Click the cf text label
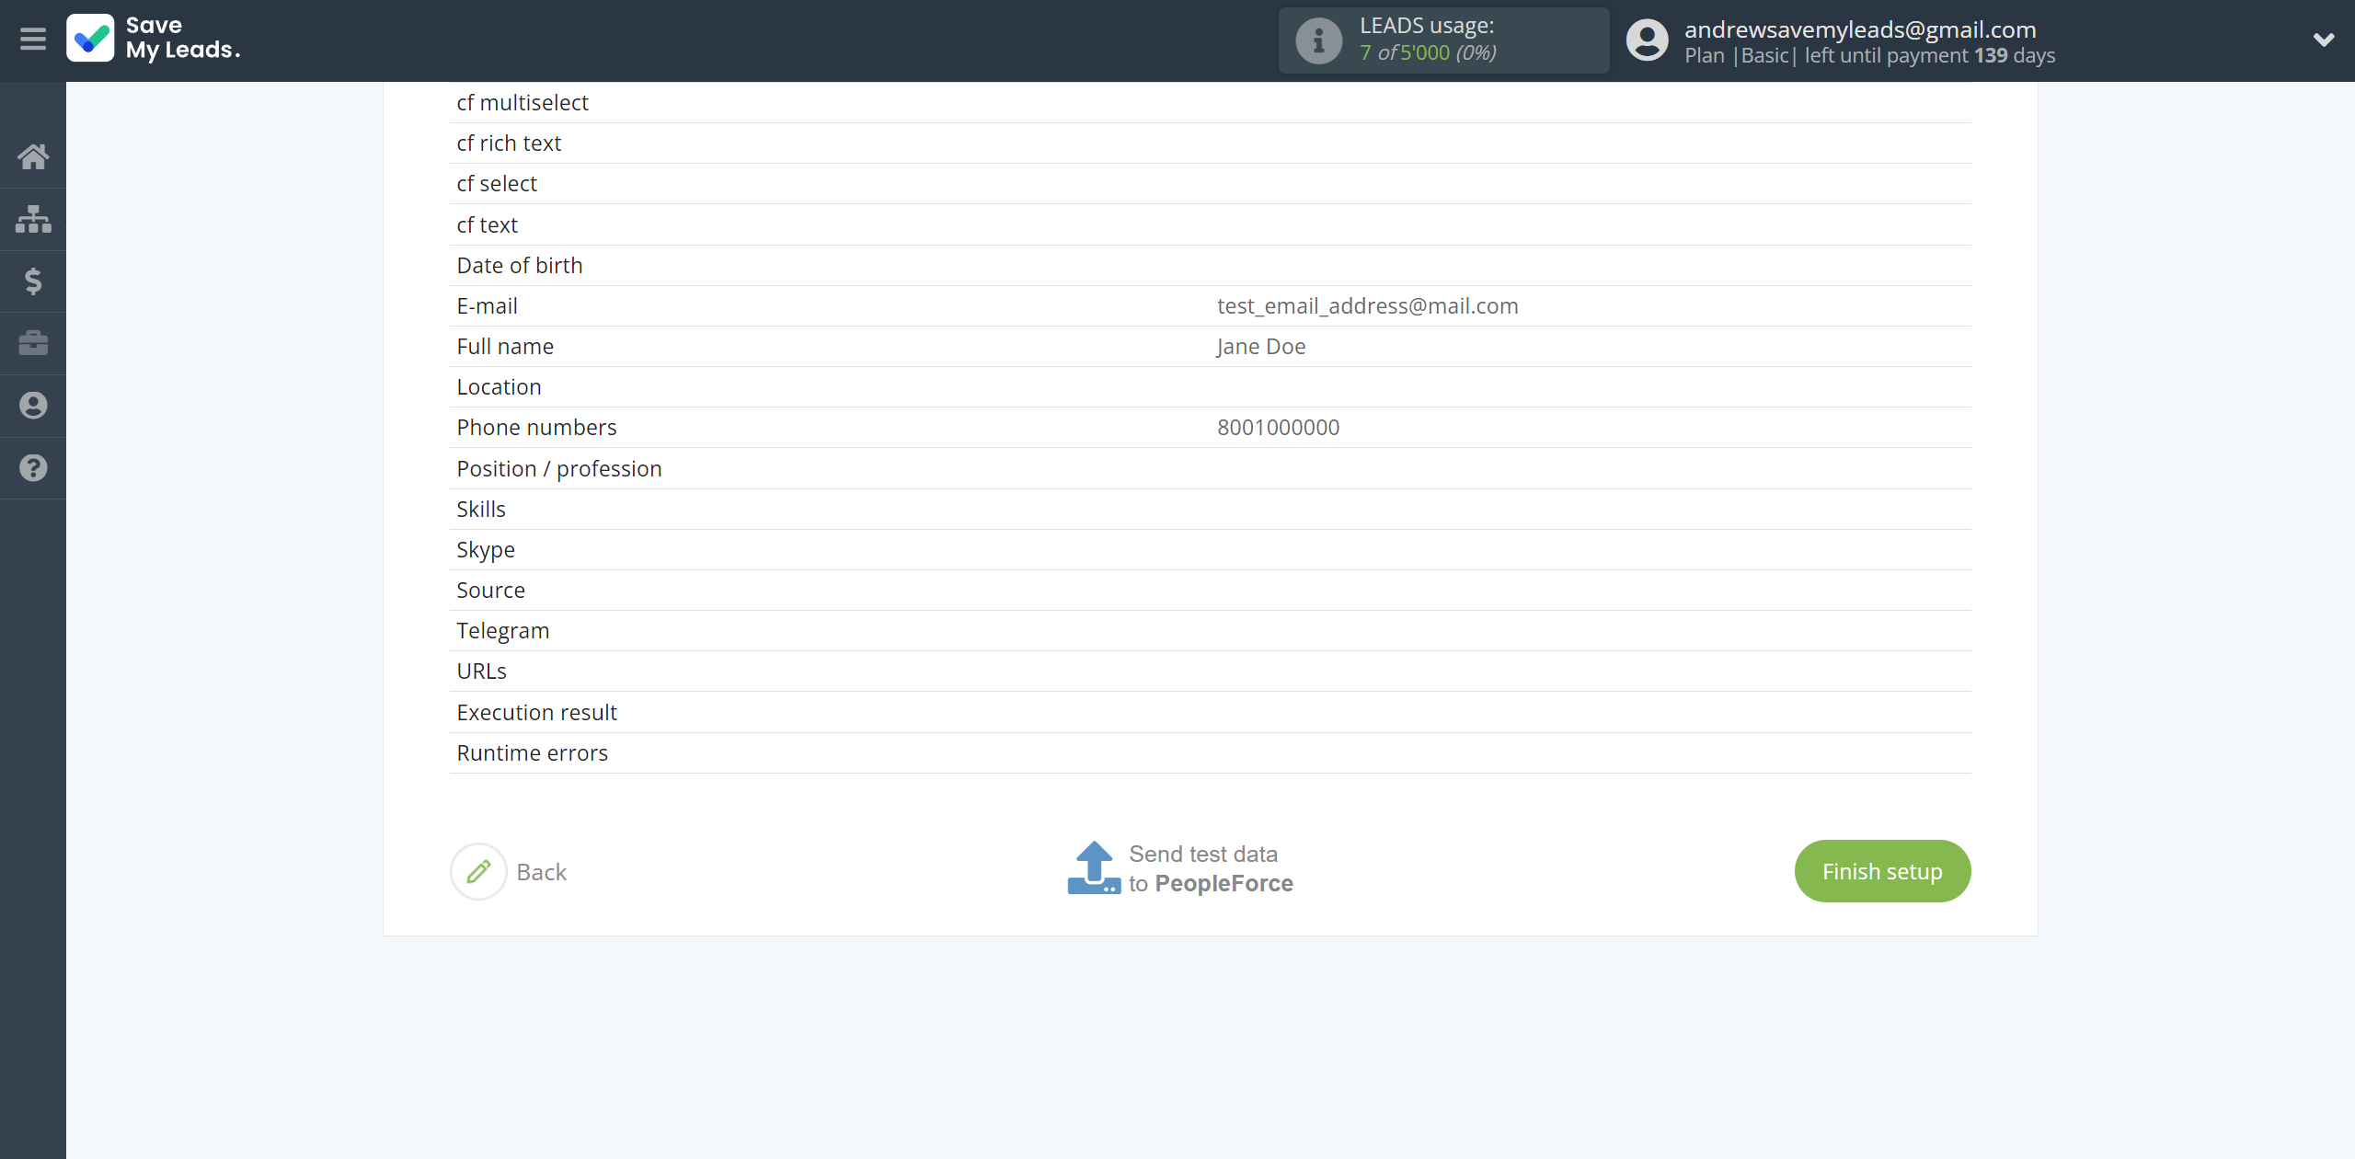 [487, 224]
